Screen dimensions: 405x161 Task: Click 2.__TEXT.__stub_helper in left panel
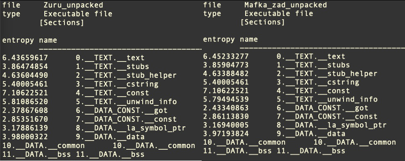[126, 75]
